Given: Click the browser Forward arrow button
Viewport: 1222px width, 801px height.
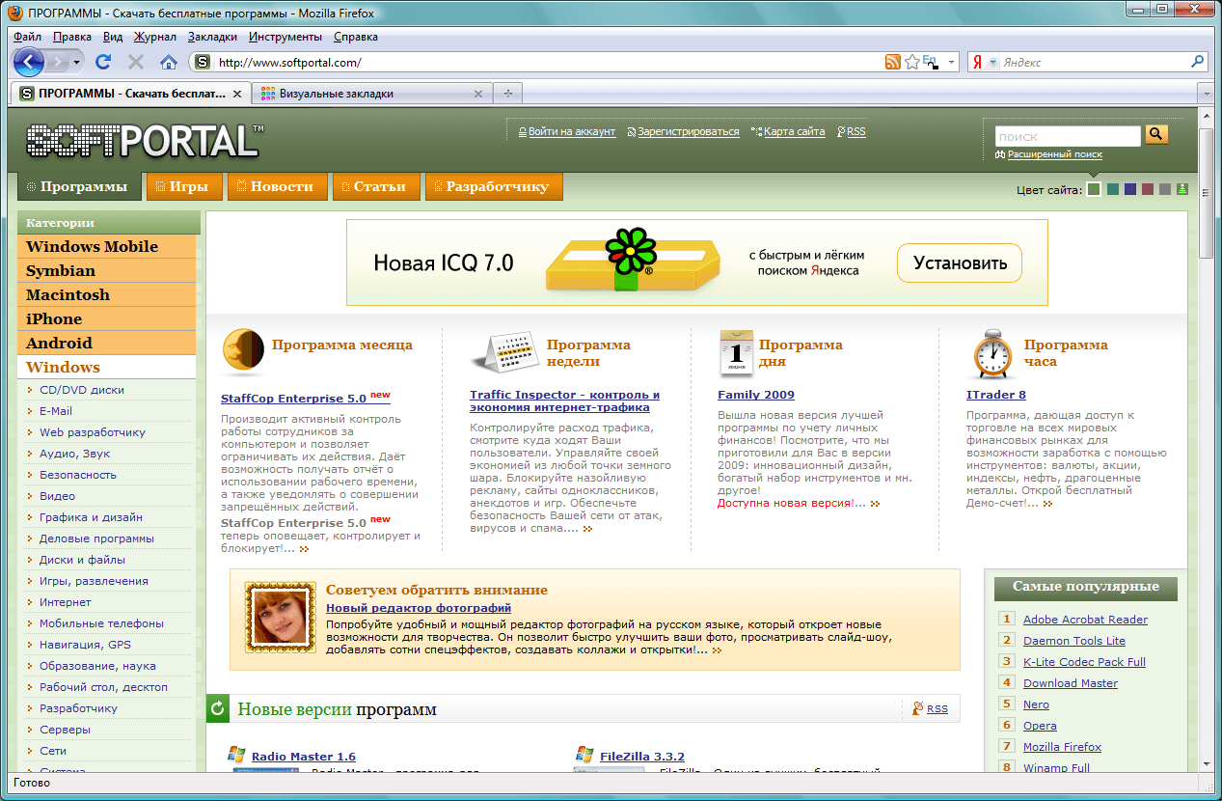Looking at the screenshot, I should (x=57, y=62).
